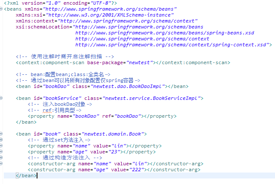This screenshot has width=275, height=184.
Task: Toggle fold marker beside property name="name" line
Action: point(2,146)
